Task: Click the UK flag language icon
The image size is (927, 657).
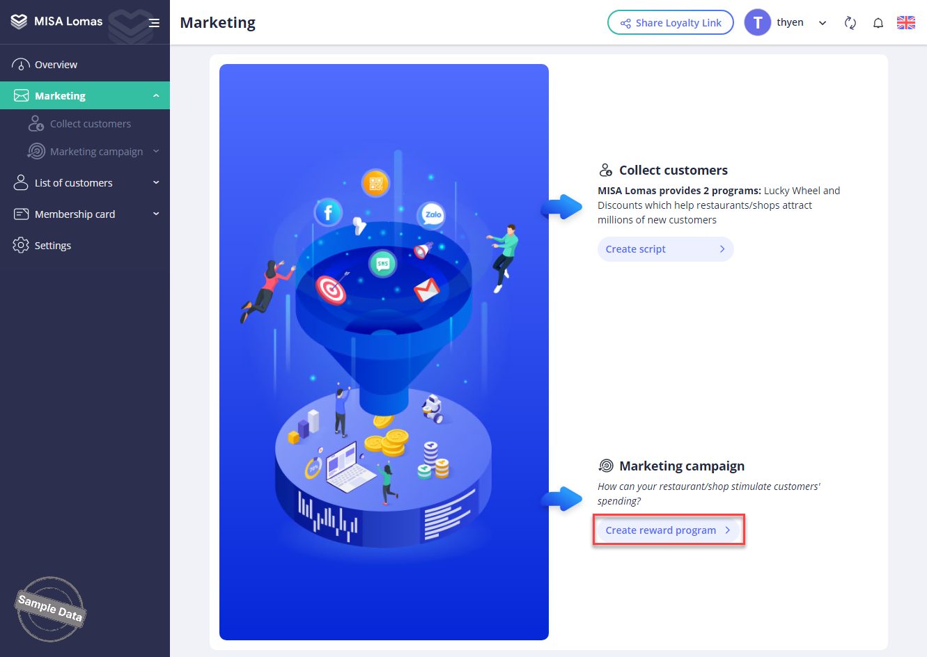Action: pyautogui.click(x=906, y=22)
